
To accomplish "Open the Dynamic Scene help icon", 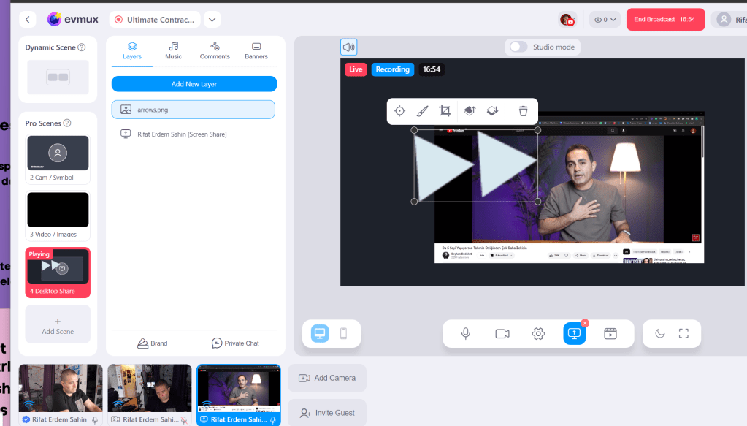I will tap(82, 47).
